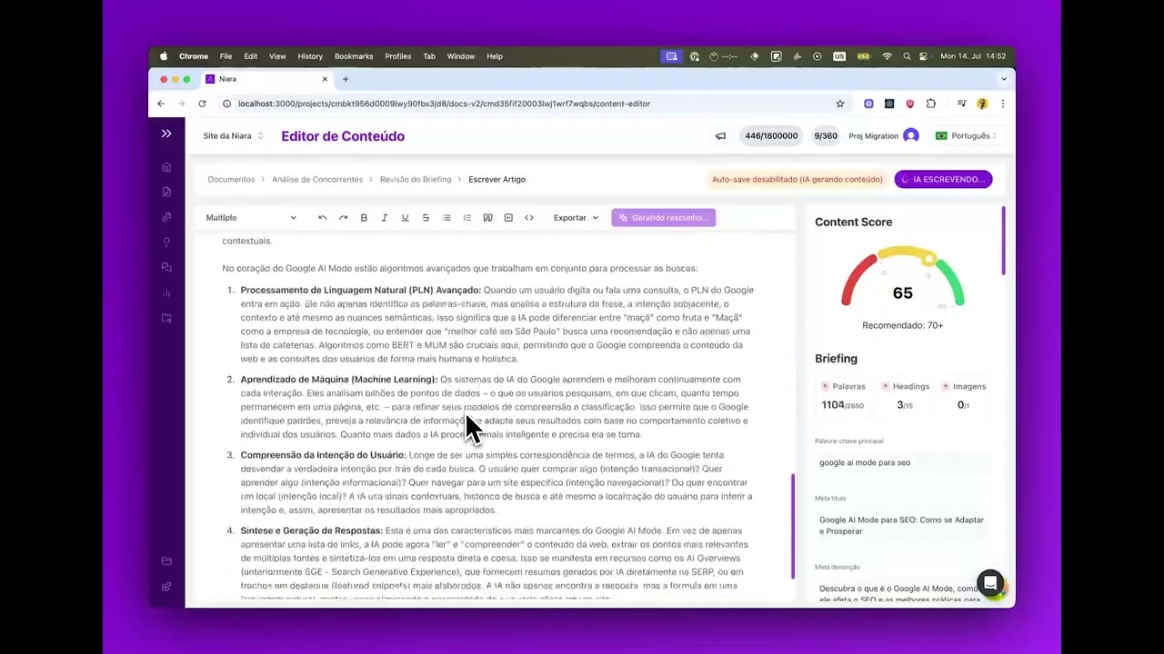
Task: Select the bulleted list icon
Action: point(446,217)
